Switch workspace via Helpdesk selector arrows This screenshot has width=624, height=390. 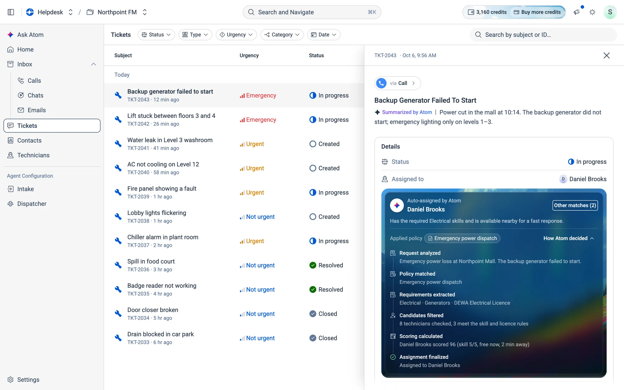click(71, 12)
